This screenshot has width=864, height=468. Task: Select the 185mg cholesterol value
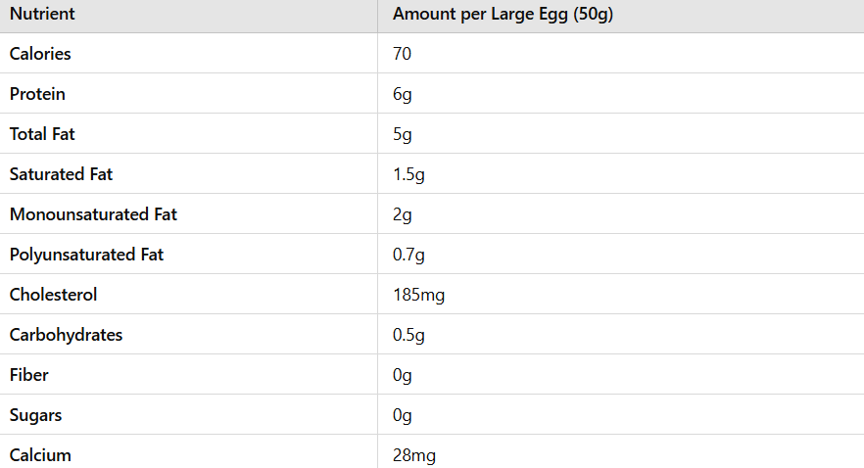[419, 296]
